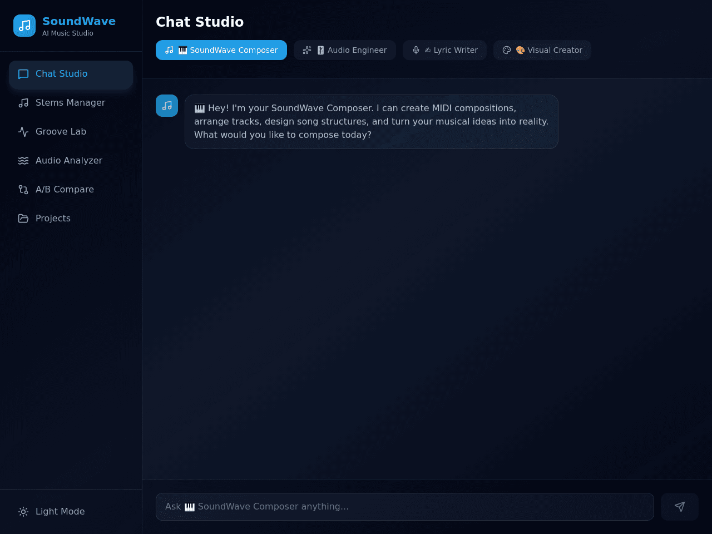Click the palette icon on the Visual Creator tab
Screen dimensions: 712x534
point(507,50)
